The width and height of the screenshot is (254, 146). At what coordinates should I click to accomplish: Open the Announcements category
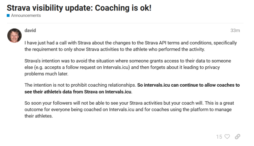click(26, 16)
